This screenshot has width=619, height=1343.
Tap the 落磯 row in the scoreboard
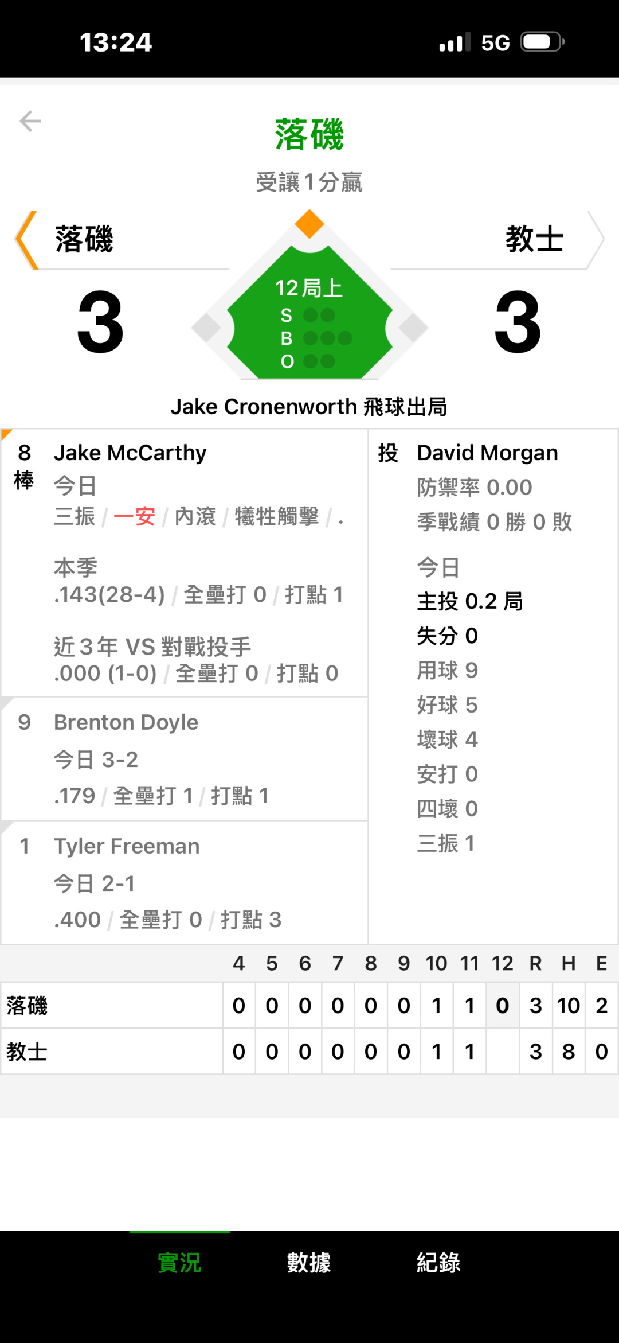[x=112, y=1006]
